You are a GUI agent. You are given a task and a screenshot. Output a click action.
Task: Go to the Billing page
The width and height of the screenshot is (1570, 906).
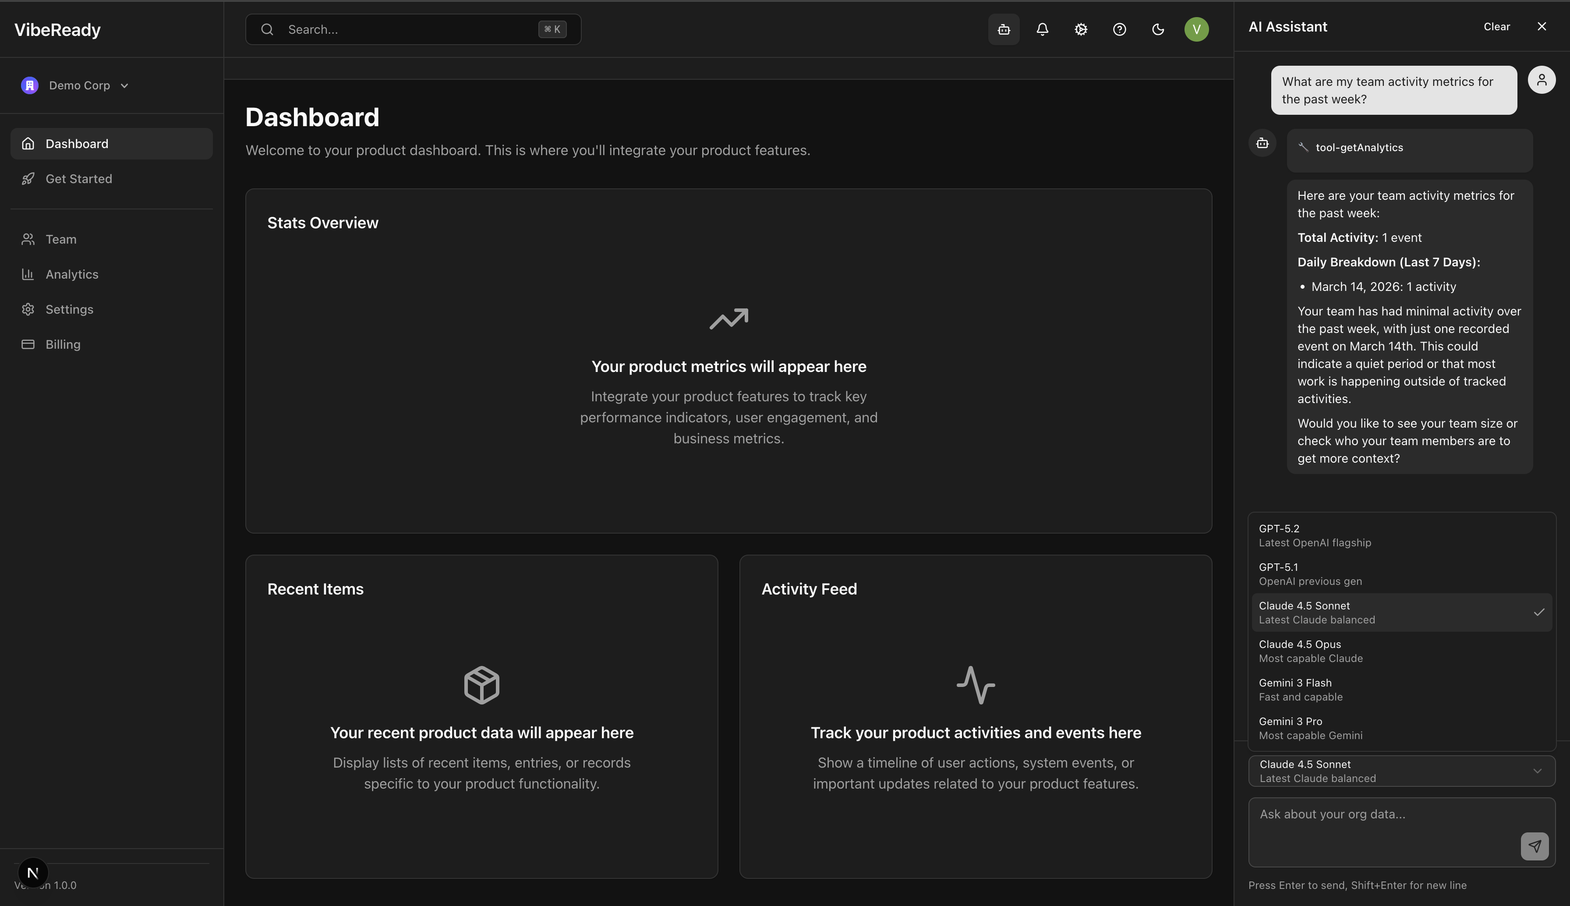coord(62,343)
